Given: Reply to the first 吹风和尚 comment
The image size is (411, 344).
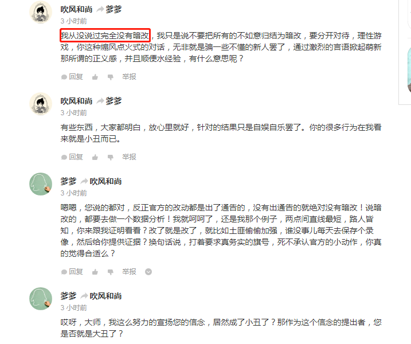Looking at the screenshot, I should [x=72, y=77].
